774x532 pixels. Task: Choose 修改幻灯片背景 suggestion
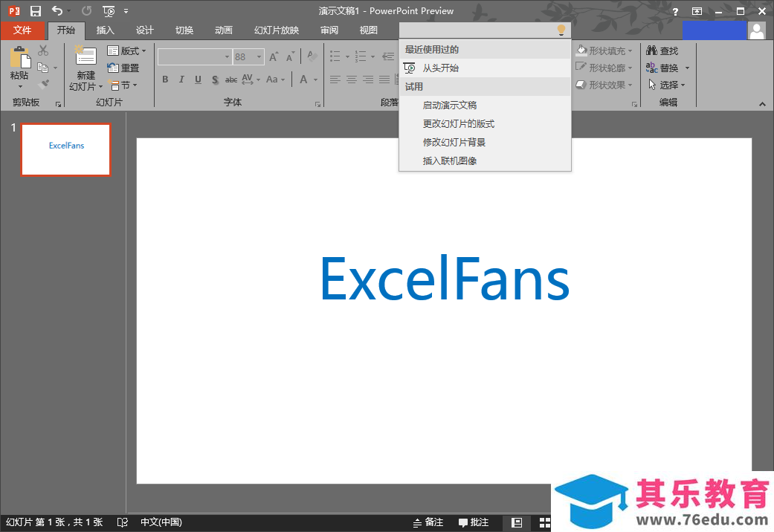click(x=486, y=142)
